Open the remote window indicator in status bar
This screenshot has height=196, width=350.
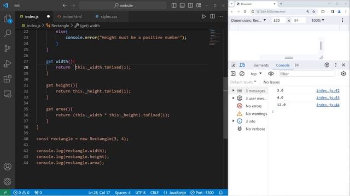click(5, 193)
